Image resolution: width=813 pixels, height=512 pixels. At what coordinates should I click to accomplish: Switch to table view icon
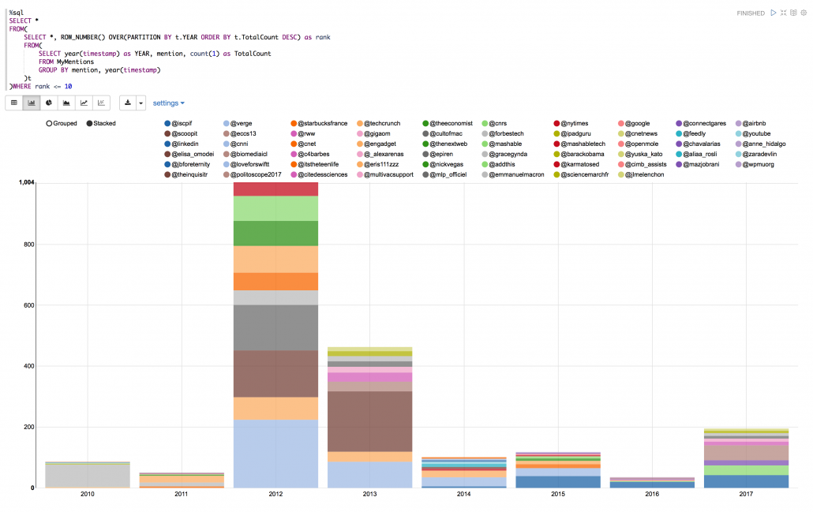tap(14, 103)
